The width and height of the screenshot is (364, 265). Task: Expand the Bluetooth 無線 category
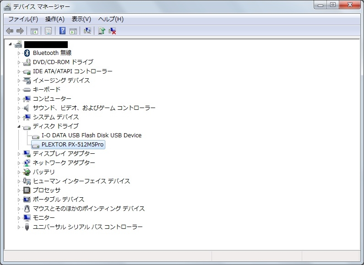pyautogui.click(x=19, y=53)
